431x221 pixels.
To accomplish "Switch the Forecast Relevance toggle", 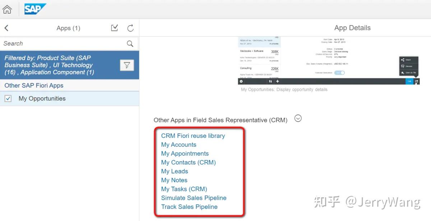I will [x=339, y=72].
